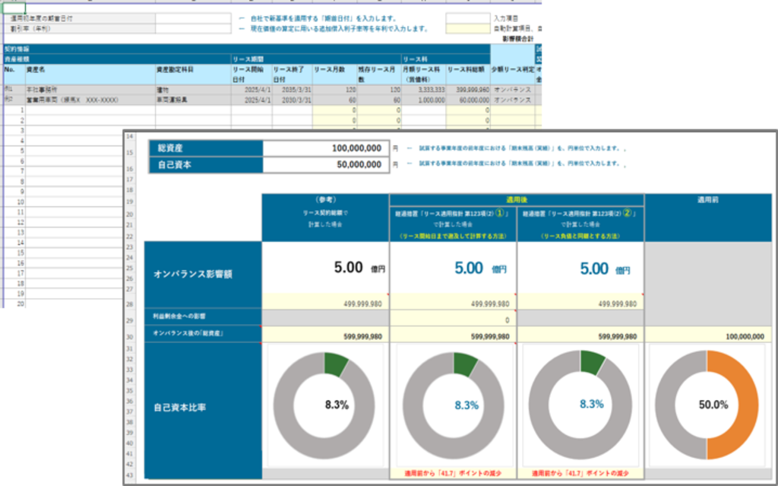Click the 利益剰余金への影響 cell showing 0
The height and width of the screenshot is (486, 778).
click(453, 320)
